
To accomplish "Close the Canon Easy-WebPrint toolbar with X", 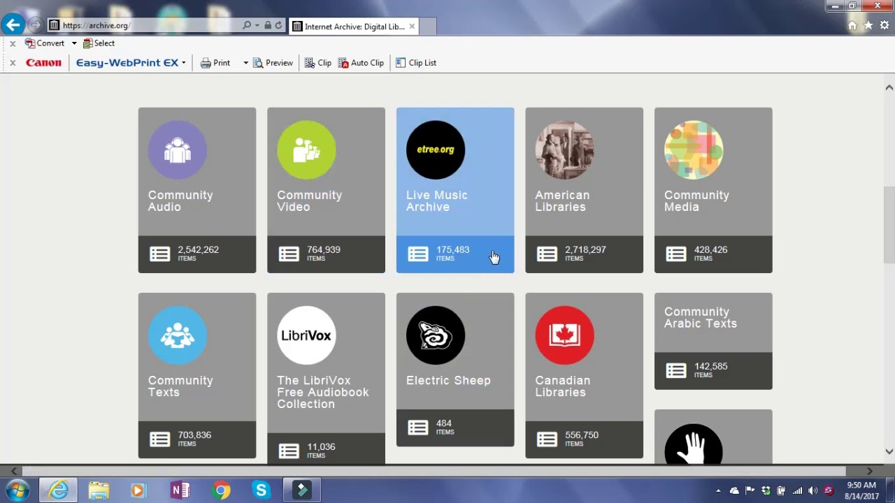I will (13, 63).
